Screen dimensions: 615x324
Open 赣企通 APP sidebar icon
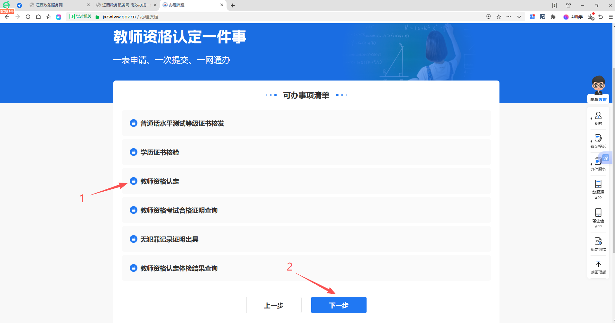(598, 218)
